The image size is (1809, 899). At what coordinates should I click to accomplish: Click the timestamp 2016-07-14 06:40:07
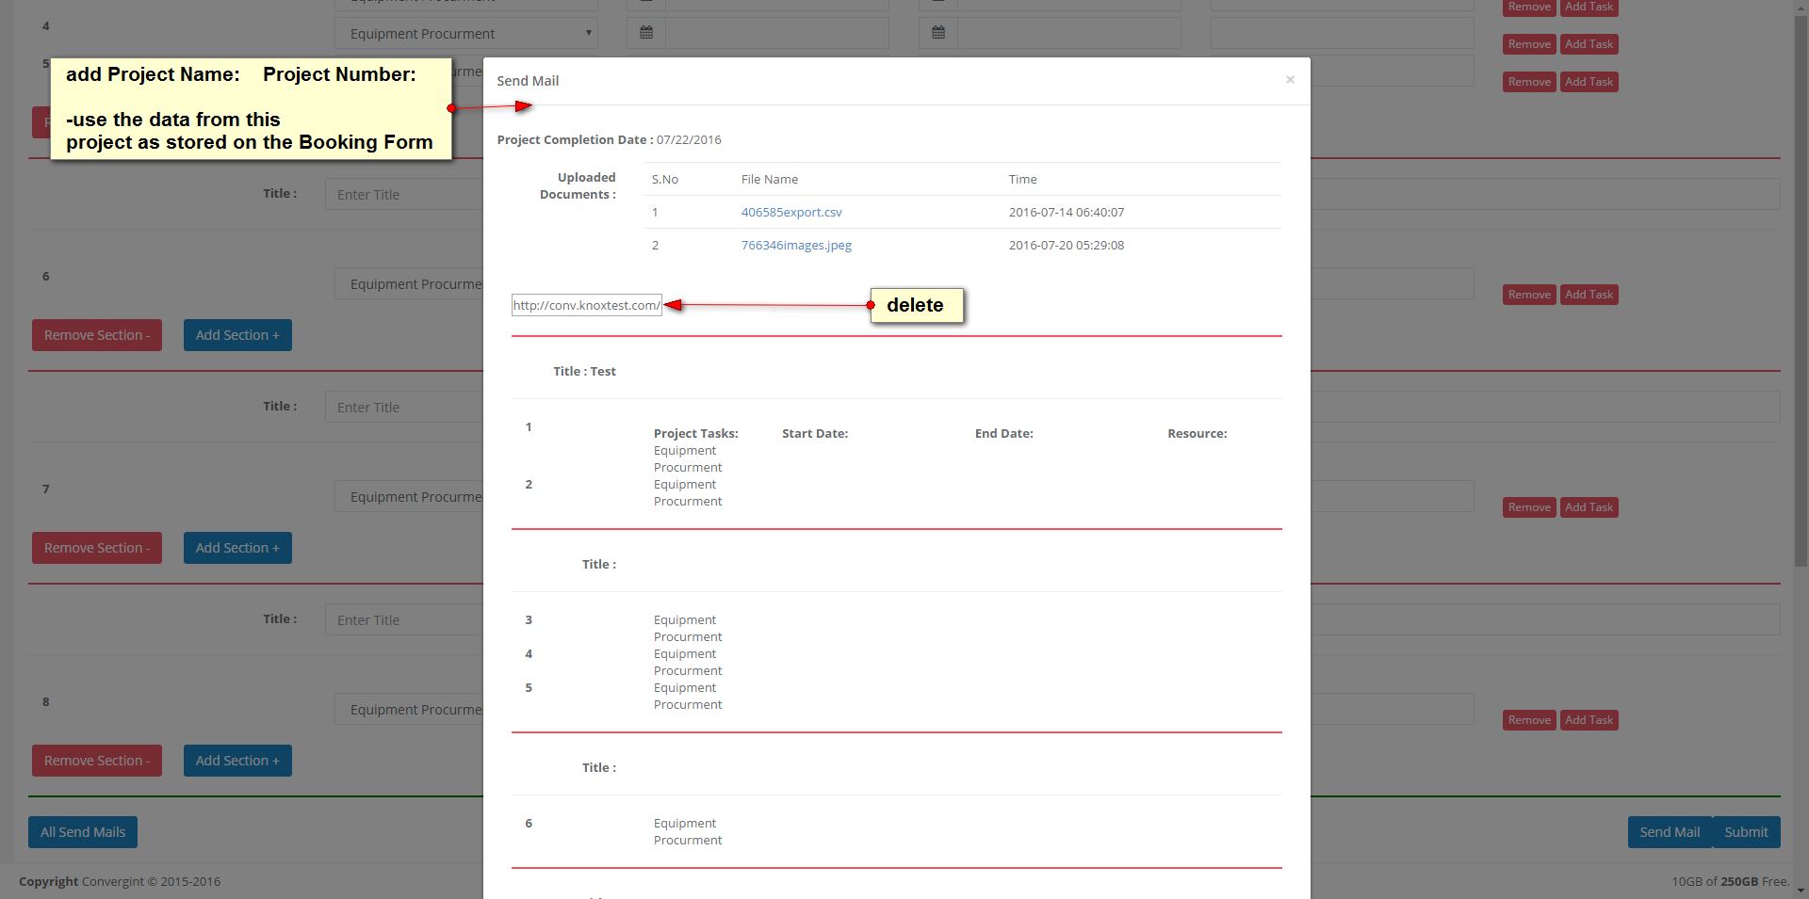coord(1067,212)
